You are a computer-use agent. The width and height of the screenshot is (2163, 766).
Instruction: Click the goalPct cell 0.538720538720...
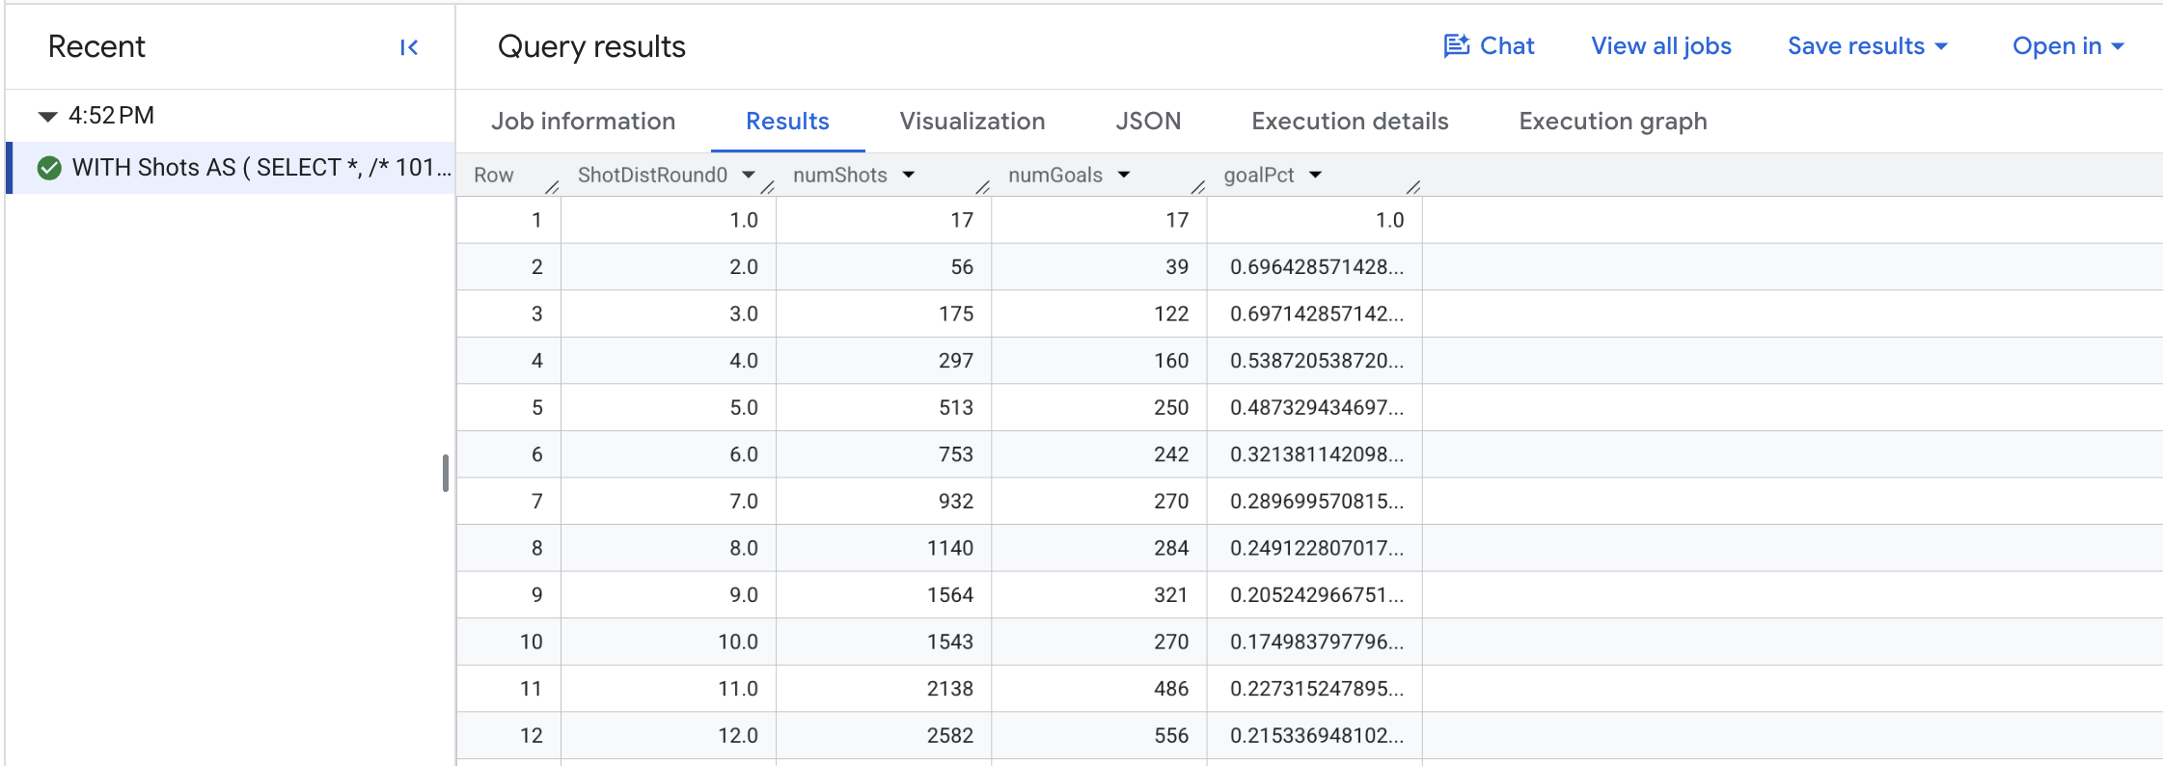point(1317,361)
